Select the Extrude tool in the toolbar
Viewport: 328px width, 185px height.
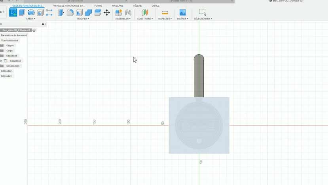pos(22,13)
